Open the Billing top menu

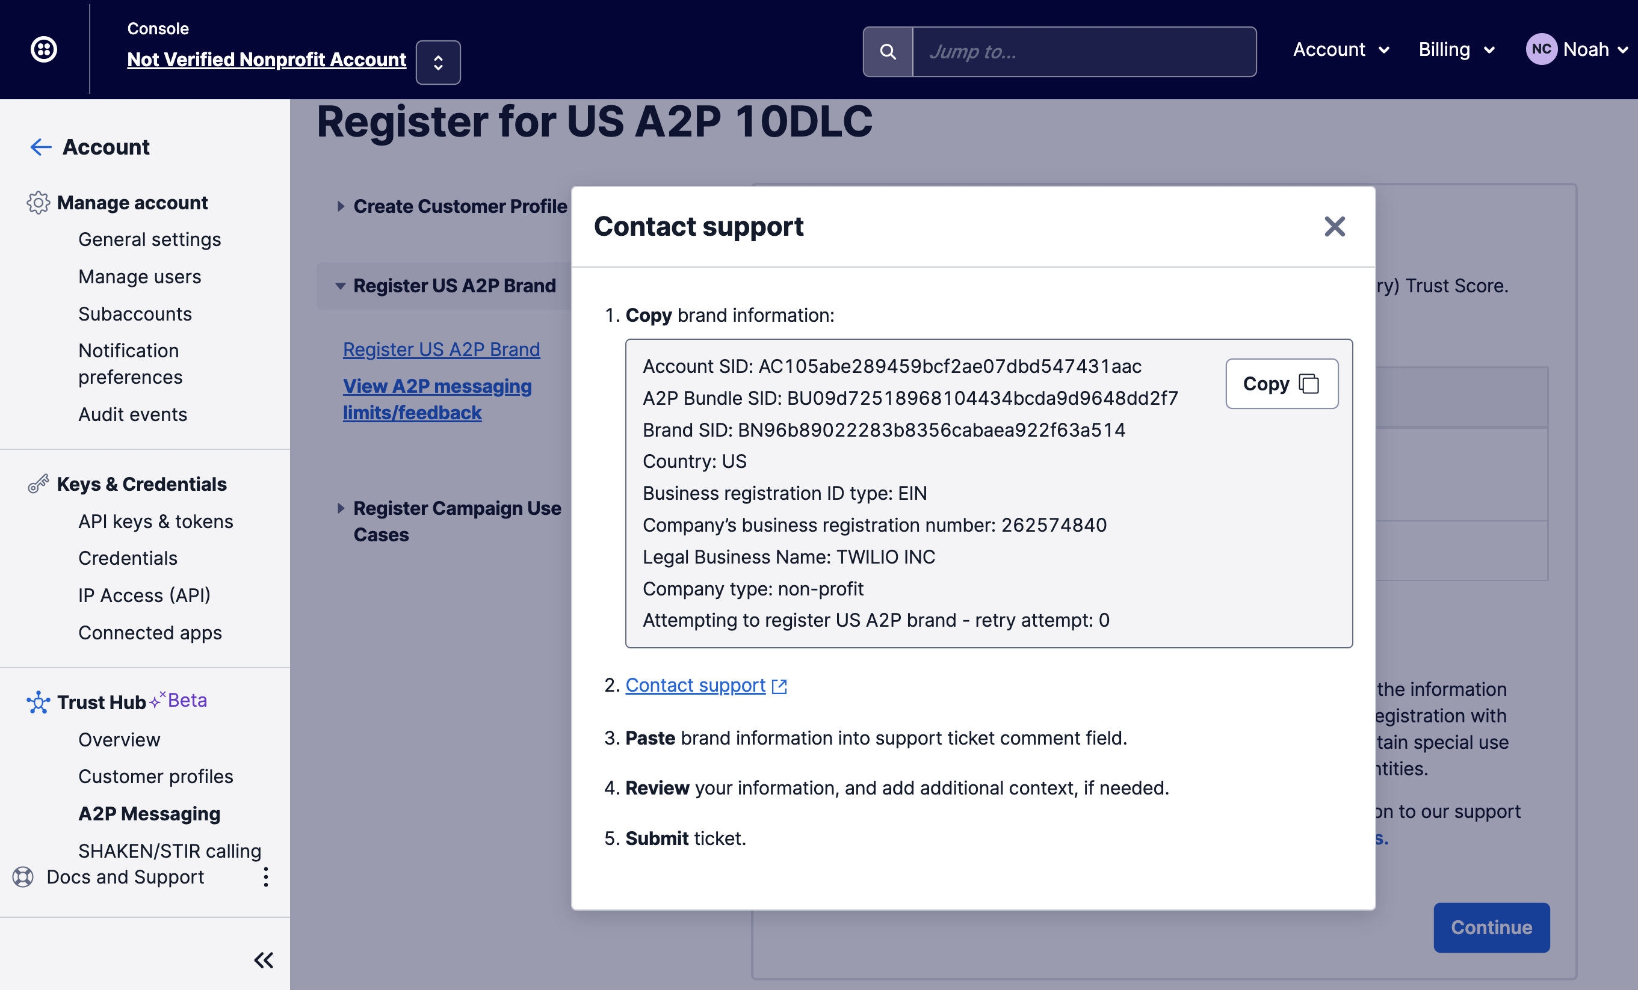[x=1456, y=50]
